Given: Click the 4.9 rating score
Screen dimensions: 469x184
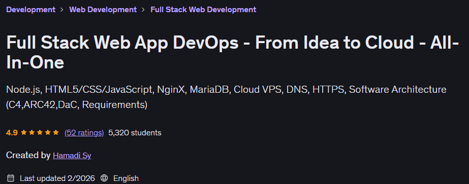Looking at the screenshot, I should [x=12, y=133].
